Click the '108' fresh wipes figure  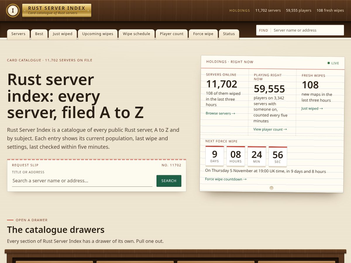pyautogui.click(x=310, y=85)
